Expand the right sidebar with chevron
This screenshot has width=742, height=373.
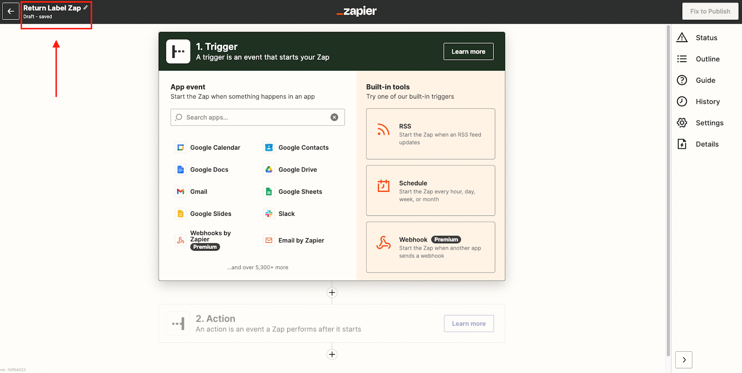[684, 360]
